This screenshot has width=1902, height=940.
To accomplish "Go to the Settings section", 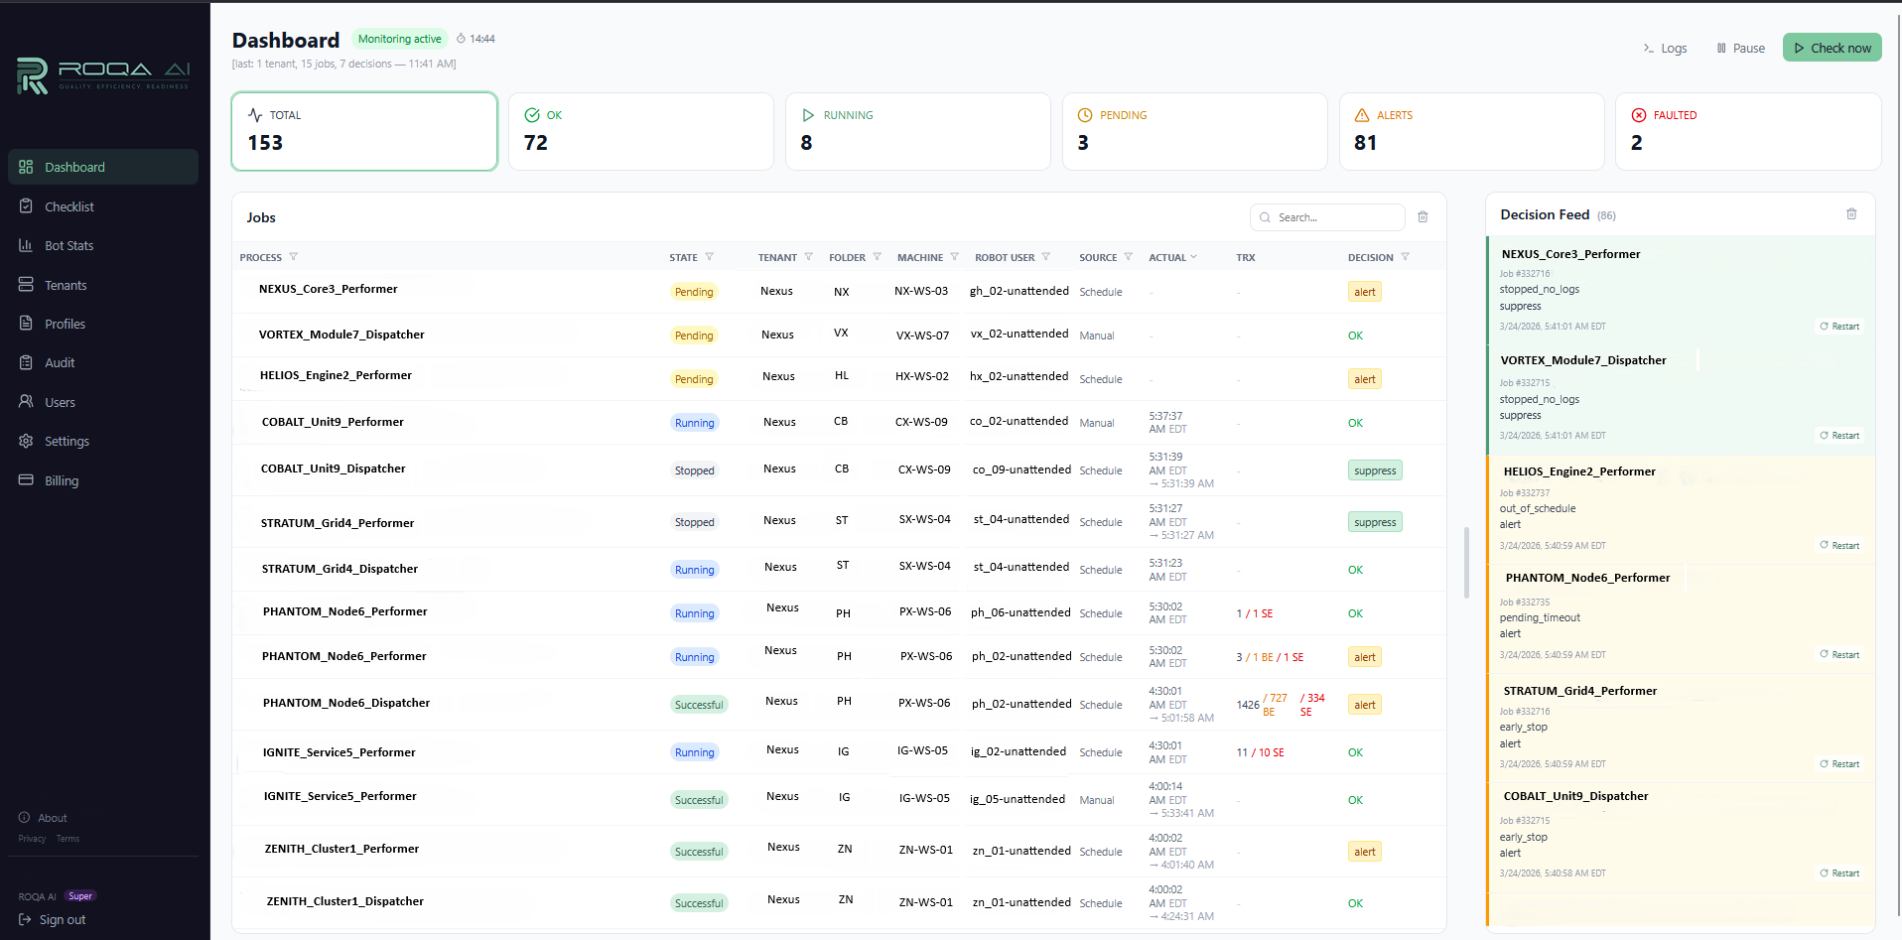I will (25, 441).
